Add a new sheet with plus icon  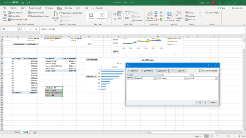[35, 132]
